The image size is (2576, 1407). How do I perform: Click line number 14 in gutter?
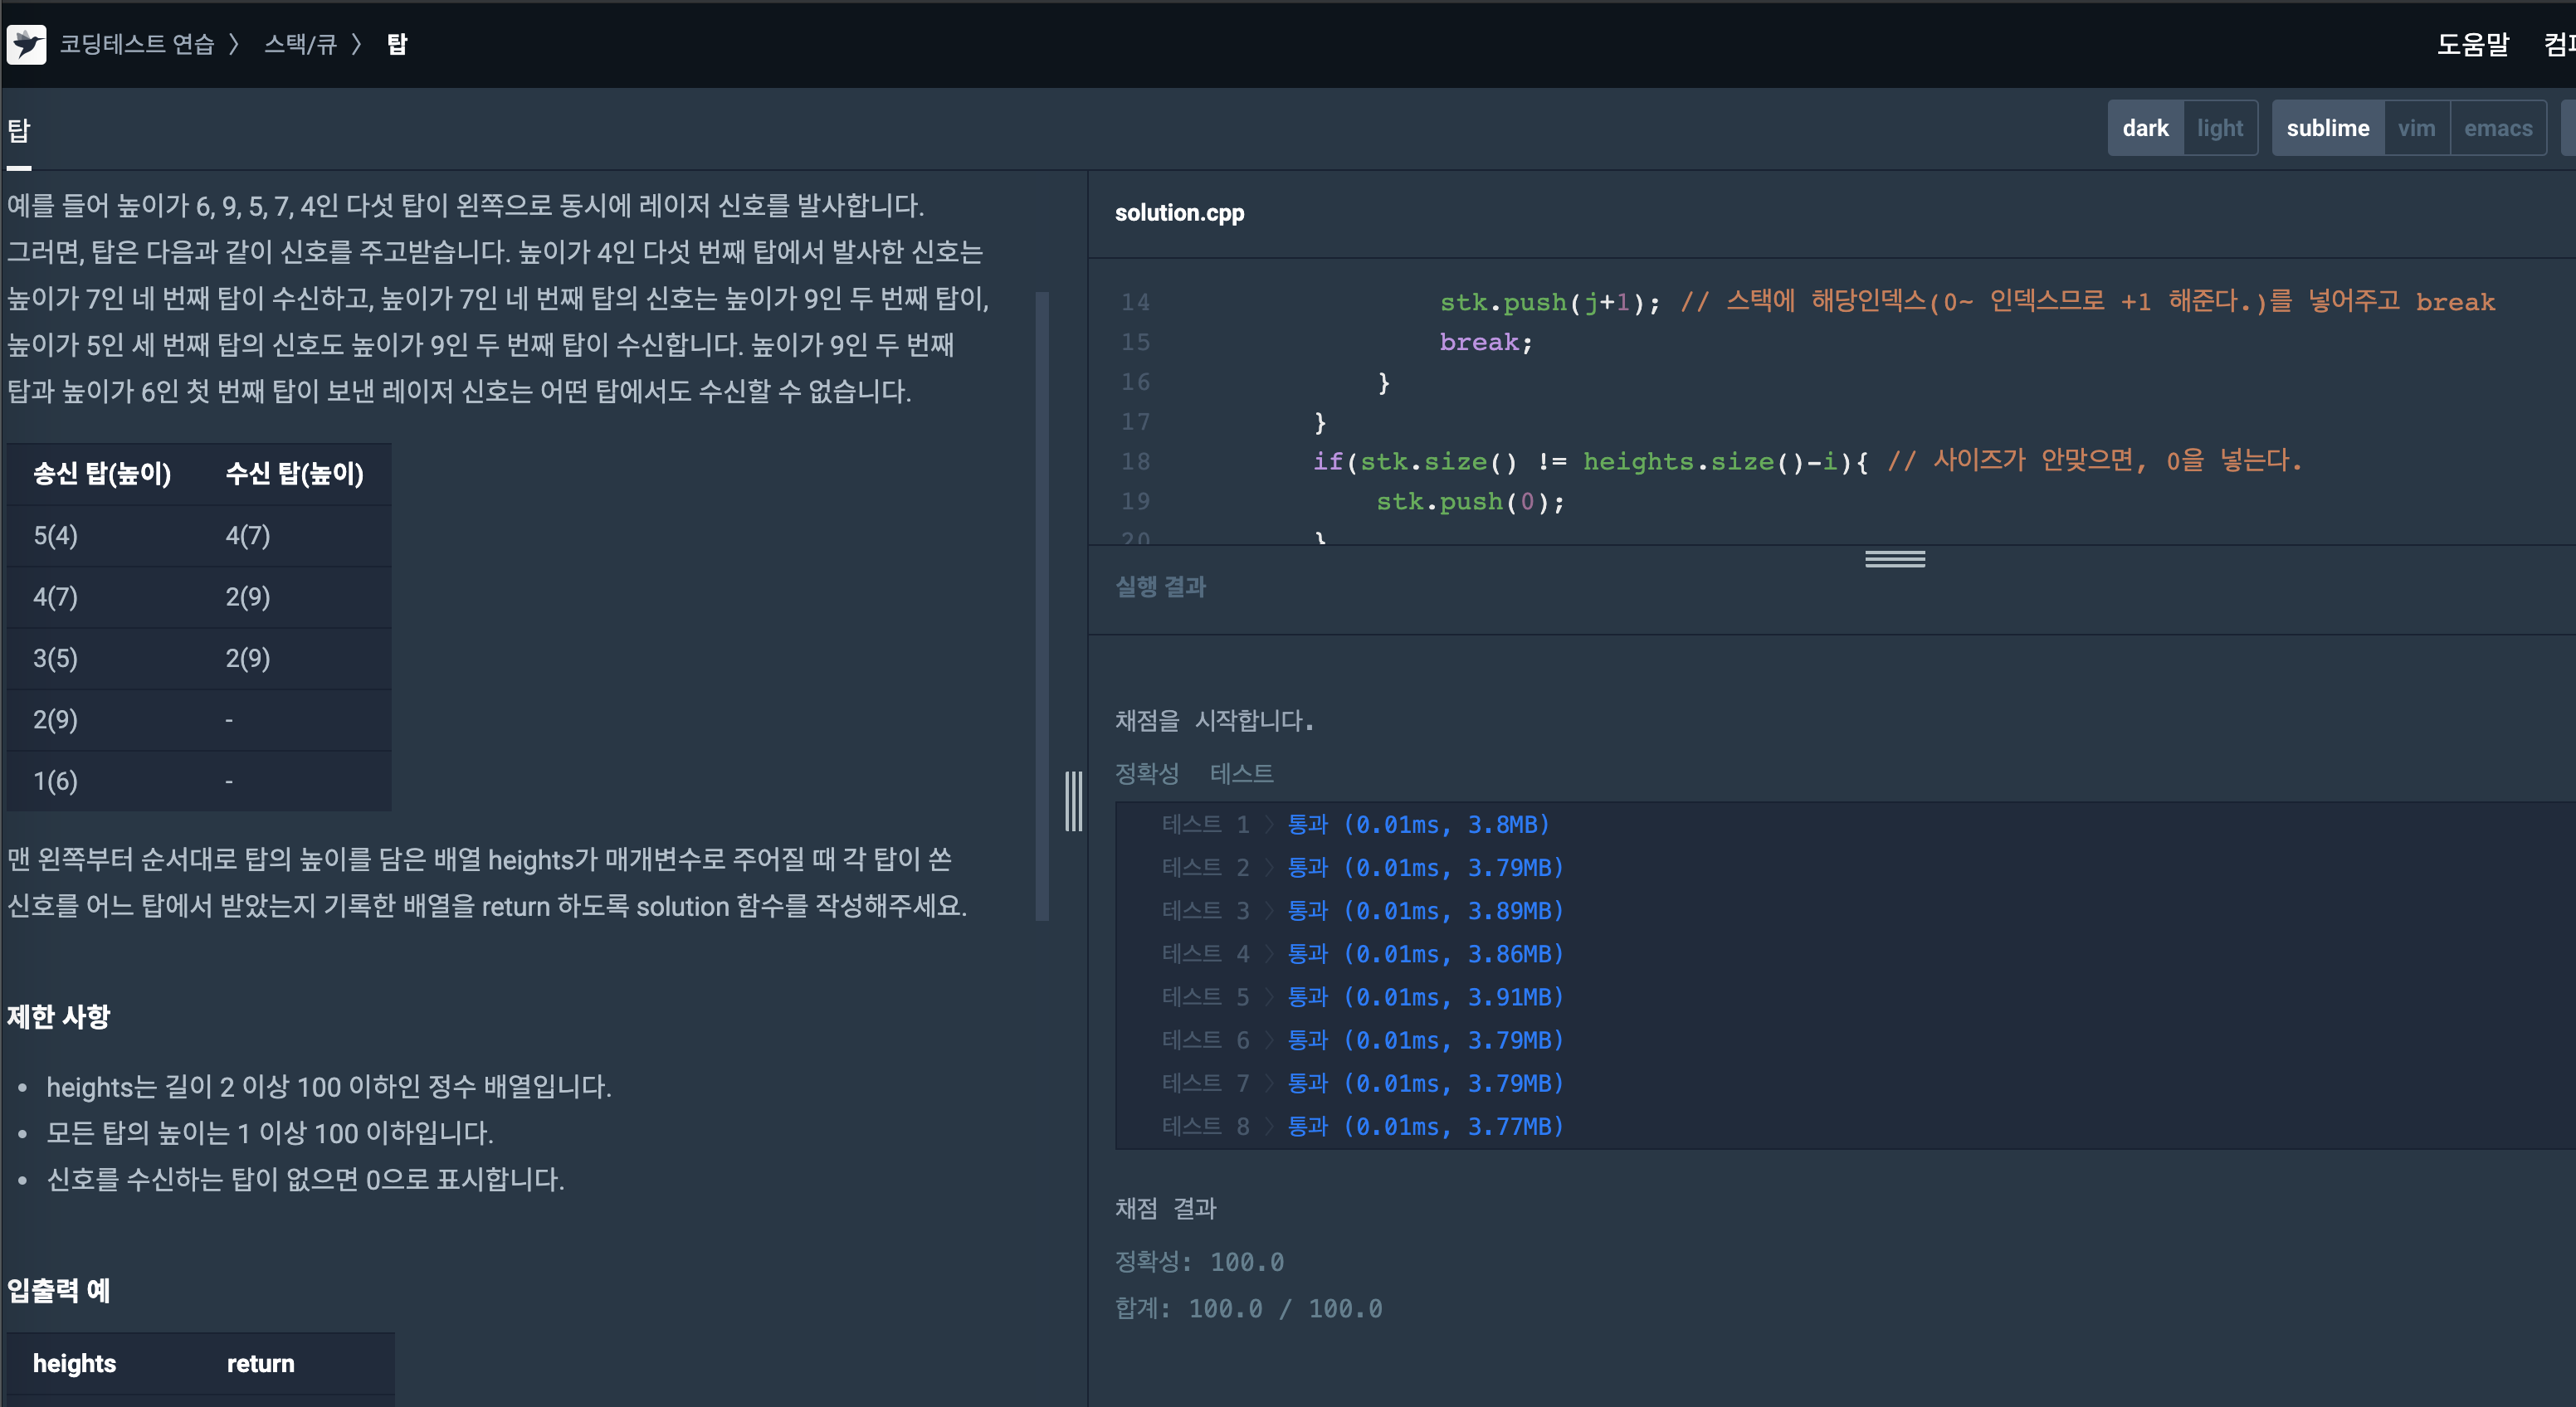click(x=1135, y=302)
